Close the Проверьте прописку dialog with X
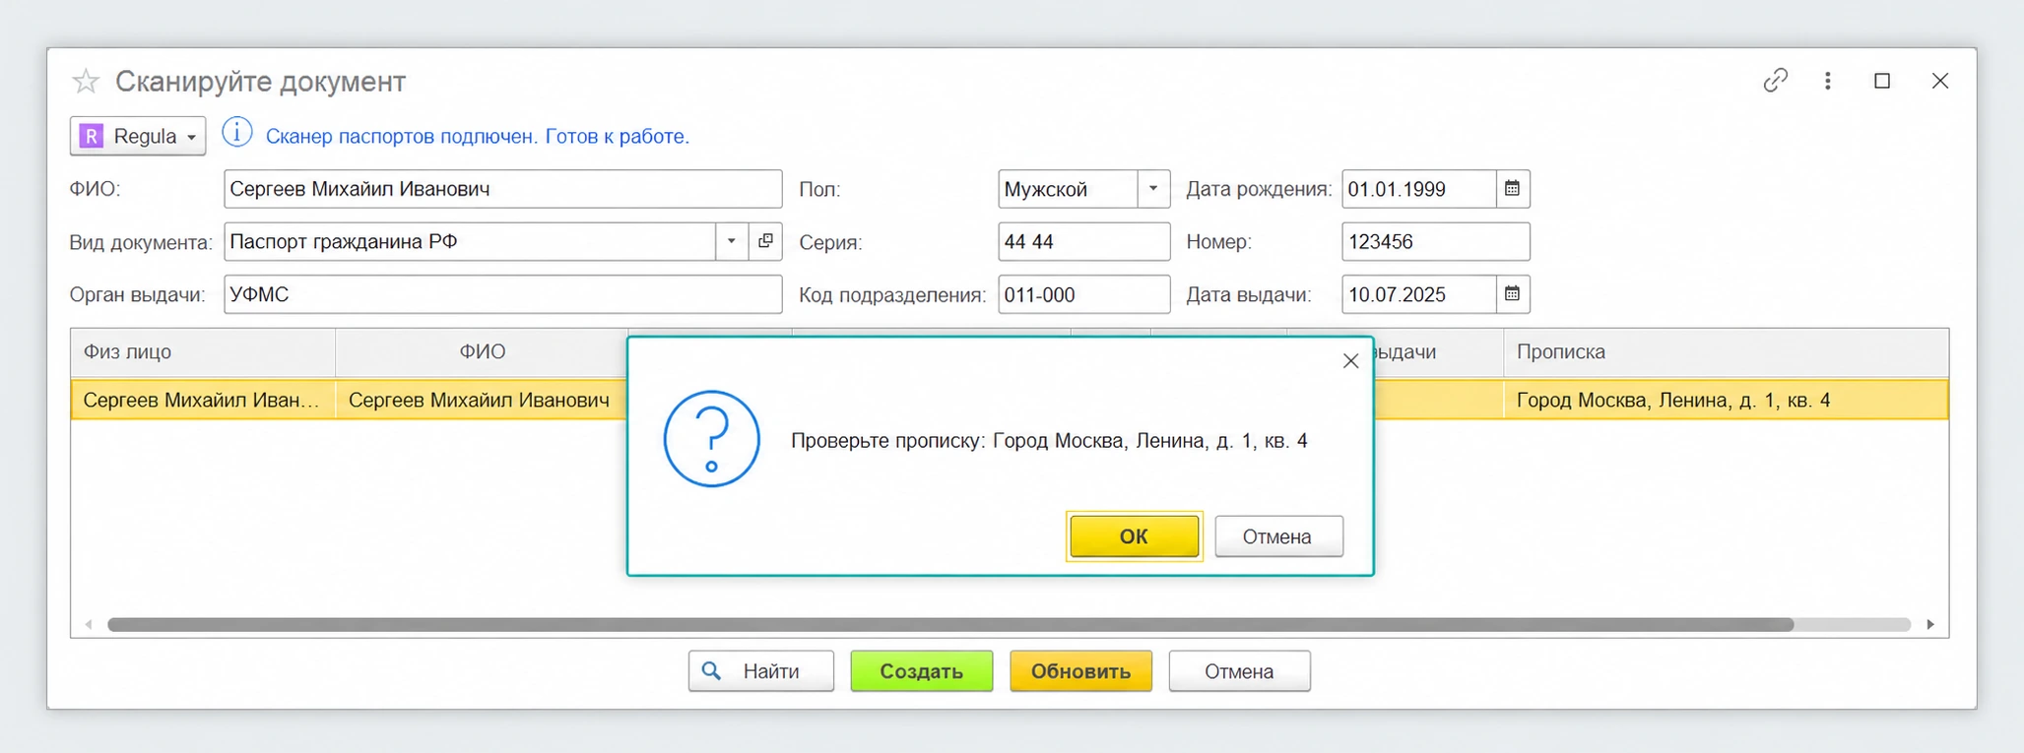Image resolution: width=2024 pixels, height=753 pixels. 1350,361
